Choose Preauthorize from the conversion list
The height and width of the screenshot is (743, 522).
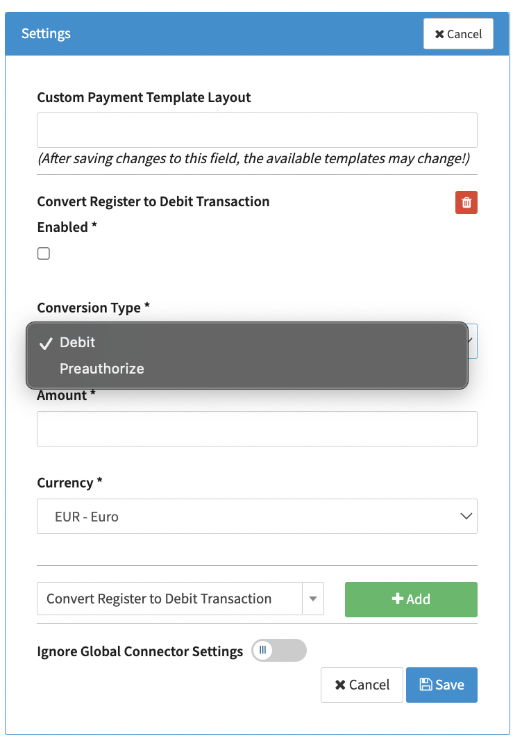tap(102, 369)
